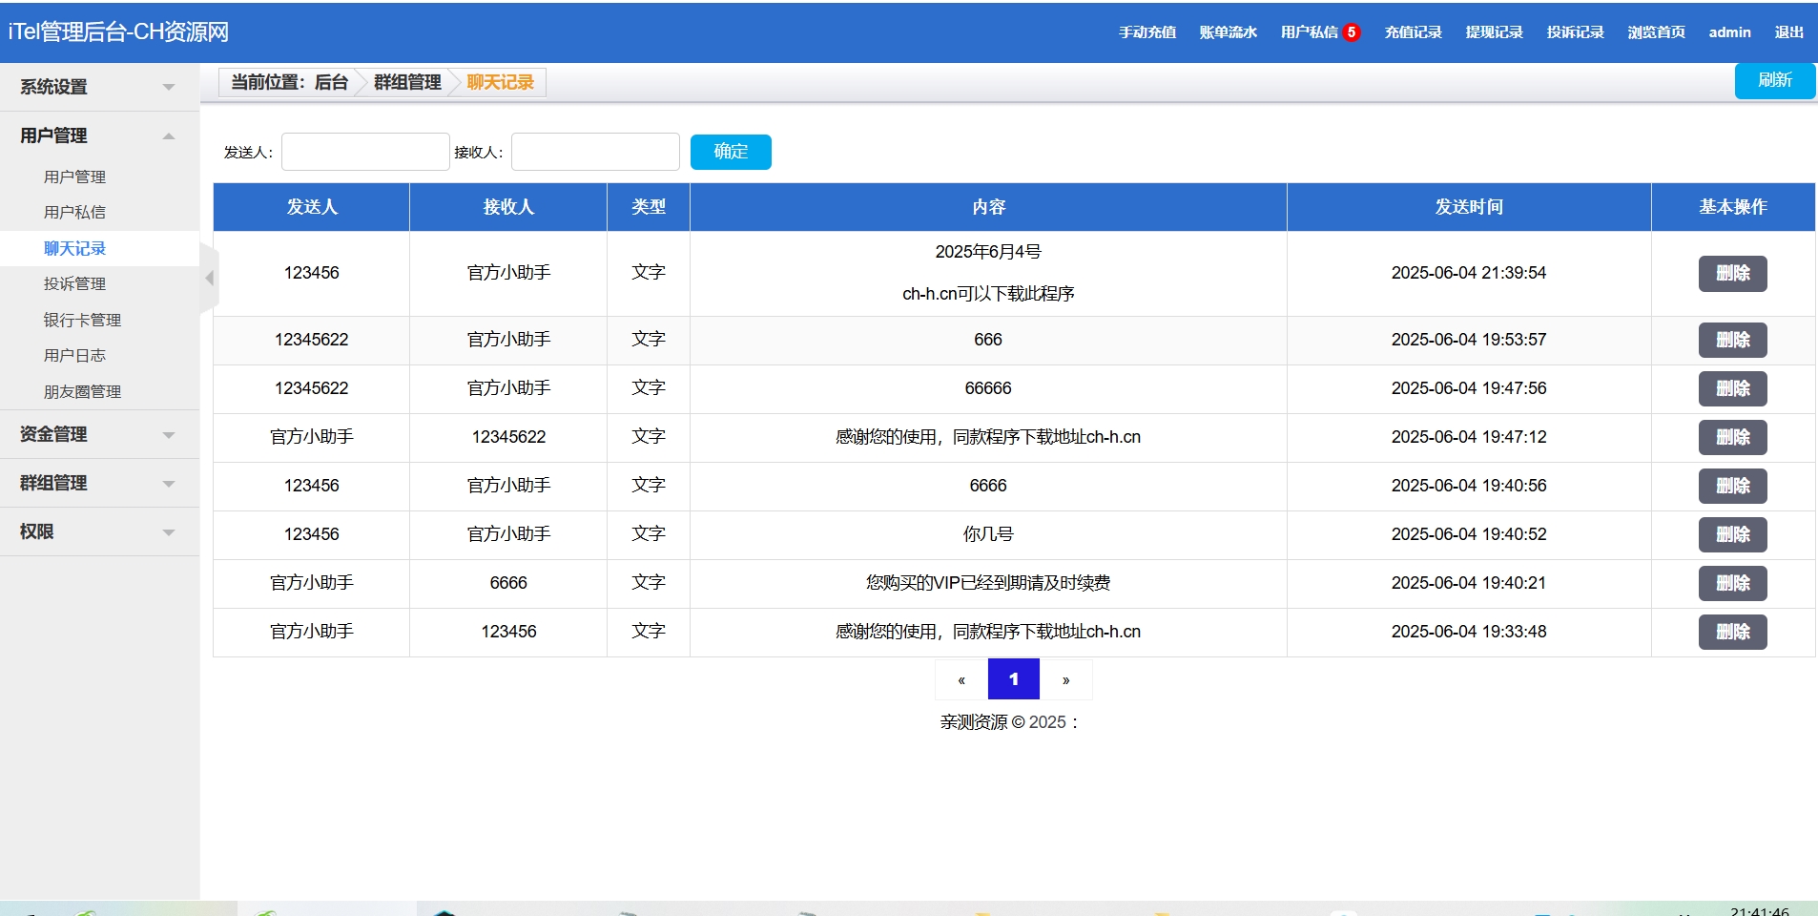Expand the 资金管理 menu section
The width and height of the screenshot is (1818, 916).
tap(99, 434)
